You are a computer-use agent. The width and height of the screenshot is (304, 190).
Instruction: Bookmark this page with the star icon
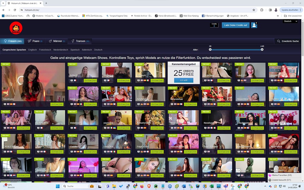(x=254, y=10)
